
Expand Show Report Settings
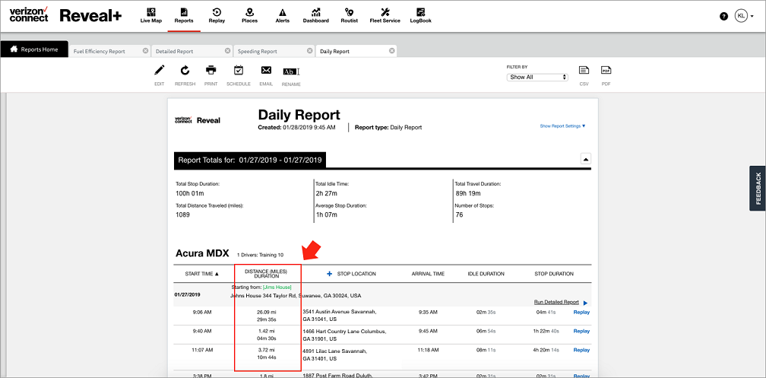pyautogui.click(x=562, y=126)
